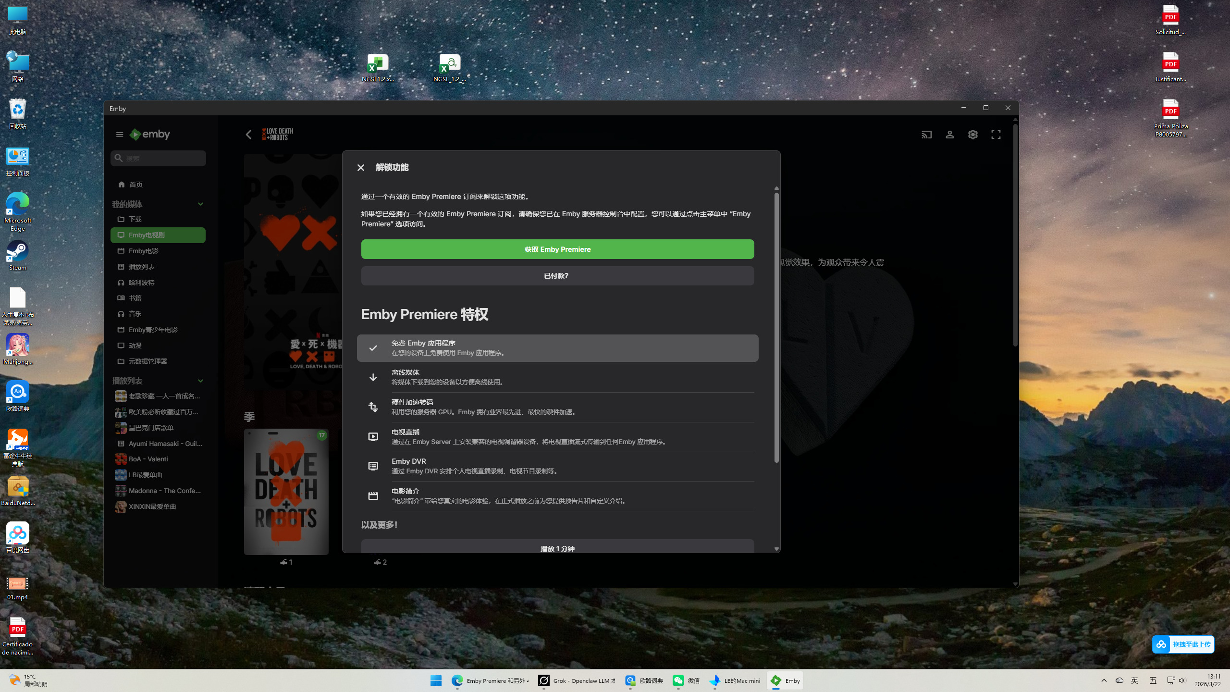1230x692 pixels.
Task: Open the user profile icon
Action: coord(949,135)
